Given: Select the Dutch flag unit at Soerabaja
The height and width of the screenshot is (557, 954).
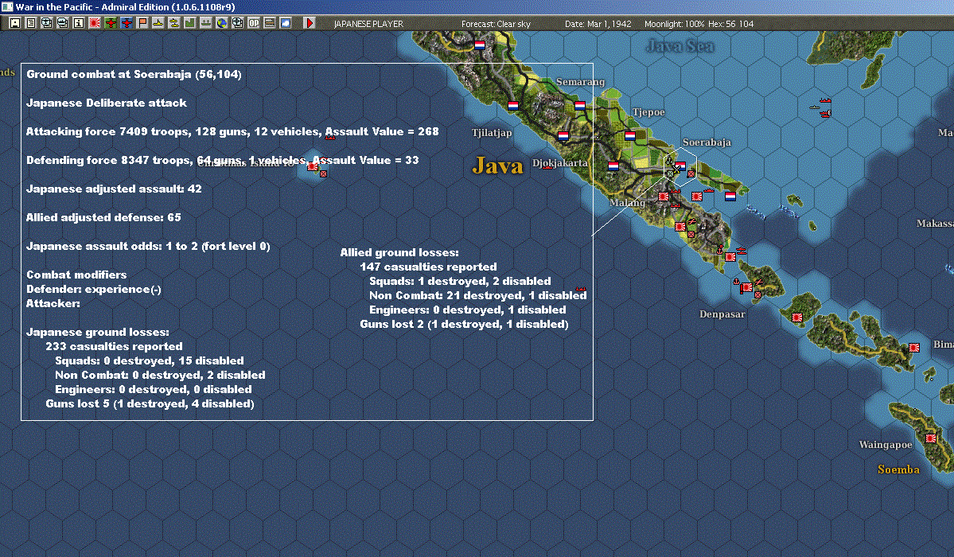Looking at the screenshot, I should [x=680, y=166].
